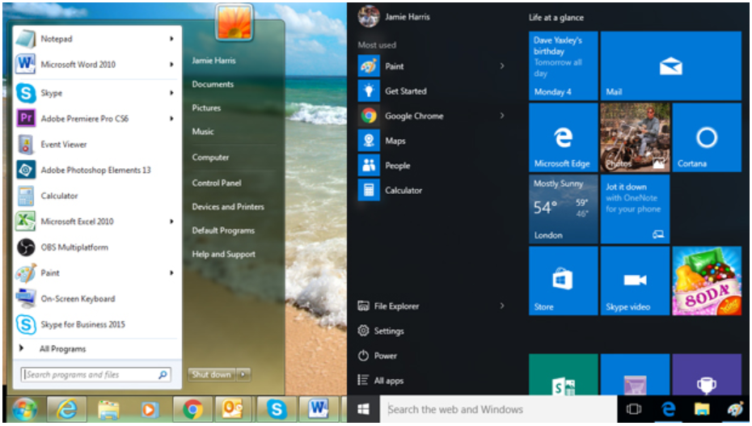
Task: Open Paint from Windows 10 taskbar
Action: point(735,409)
